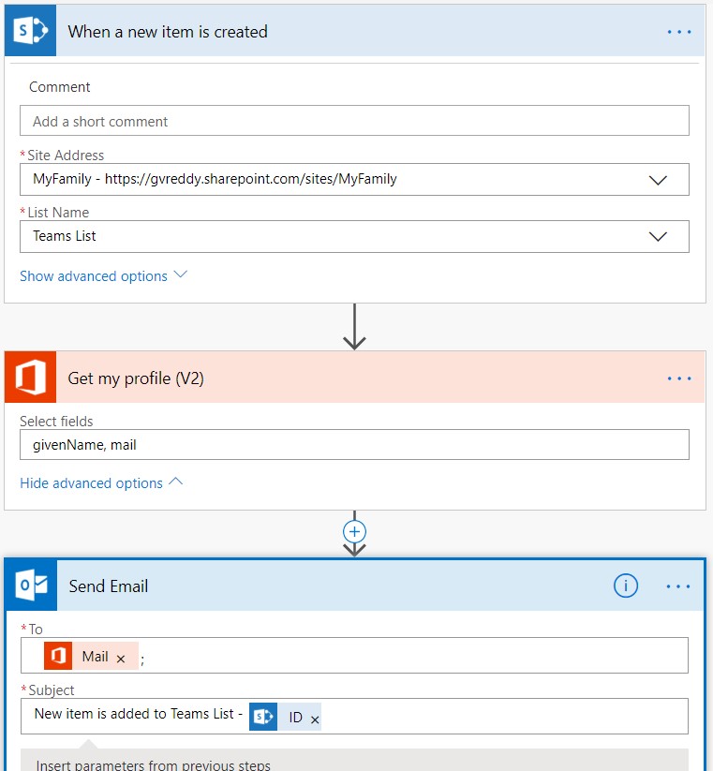Open the Get my profile ellipsis menu
Screen dimensions: 713x771
[677, 377]
